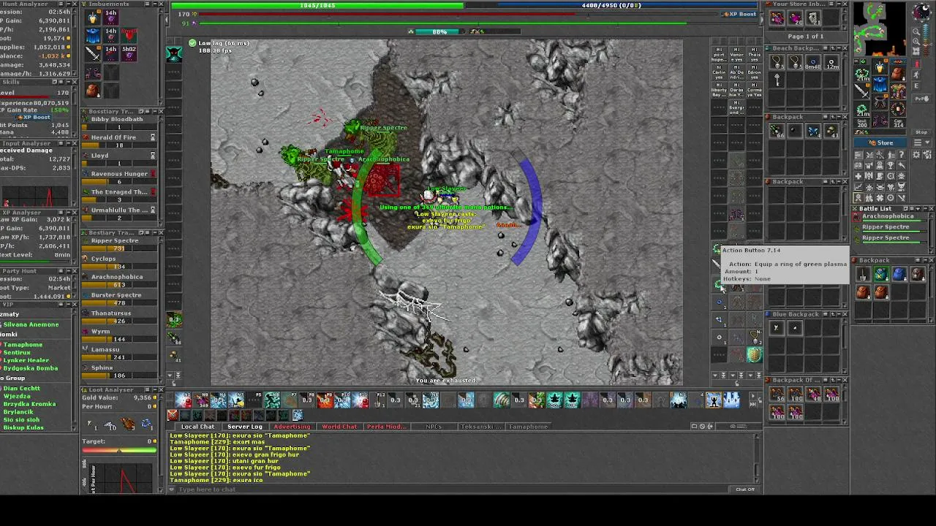Click the gold-highlighted action bar icon

click(x=714, y=400)
